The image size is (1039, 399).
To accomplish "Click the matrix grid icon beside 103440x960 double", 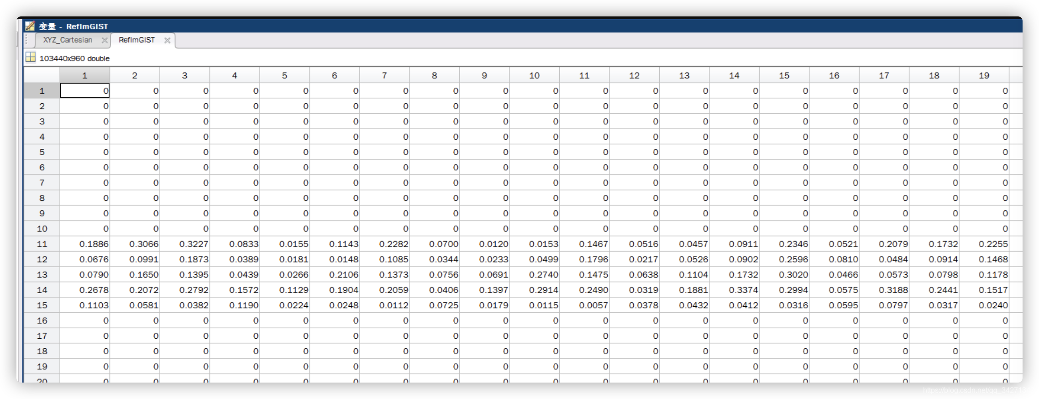I will pos(31,58).
